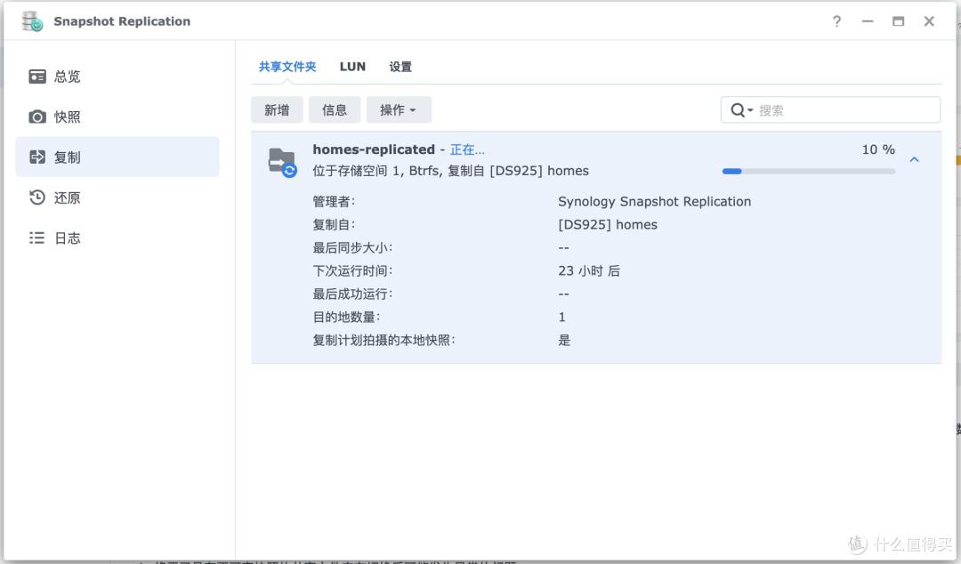Click the 下次运行时间 label
The height and width of the screenshot is (564, 961).
tap(352, 271)
